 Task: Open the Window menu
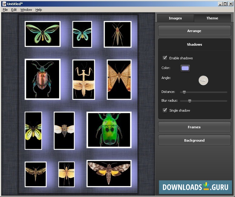point(26,10)
